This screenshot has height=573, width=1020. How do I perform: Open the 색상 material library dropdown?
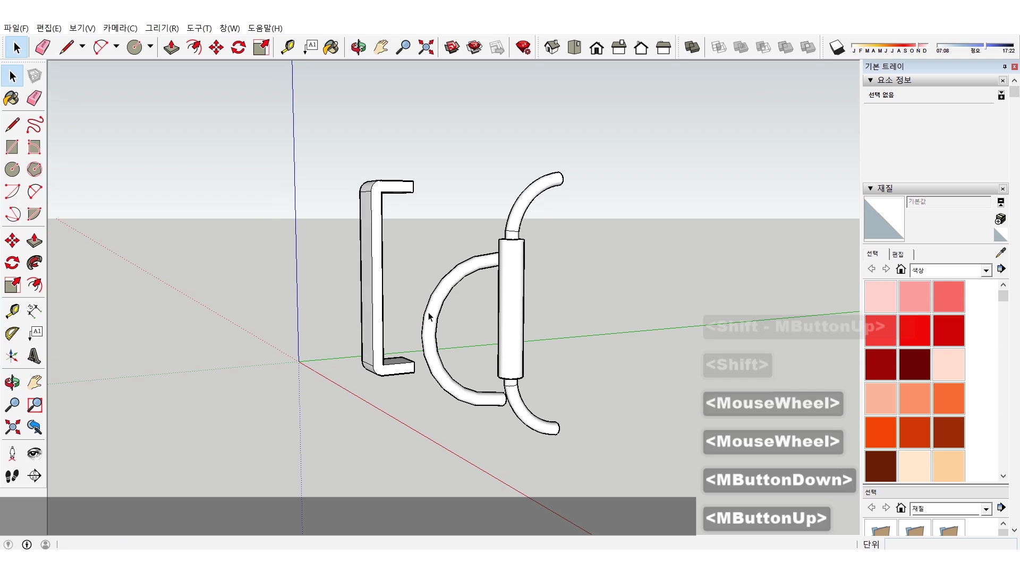[986, 271]
